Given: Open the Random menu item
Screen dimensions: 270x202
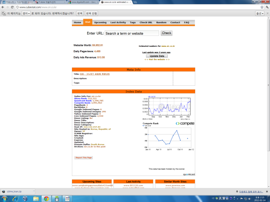Looking at the screenshot, I should pos(161,22).
